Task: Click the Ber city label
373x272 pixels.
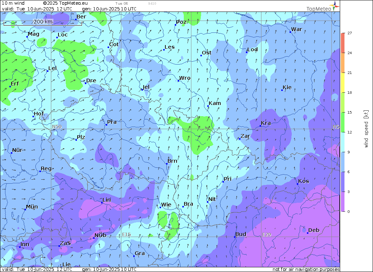Action: 81,17
